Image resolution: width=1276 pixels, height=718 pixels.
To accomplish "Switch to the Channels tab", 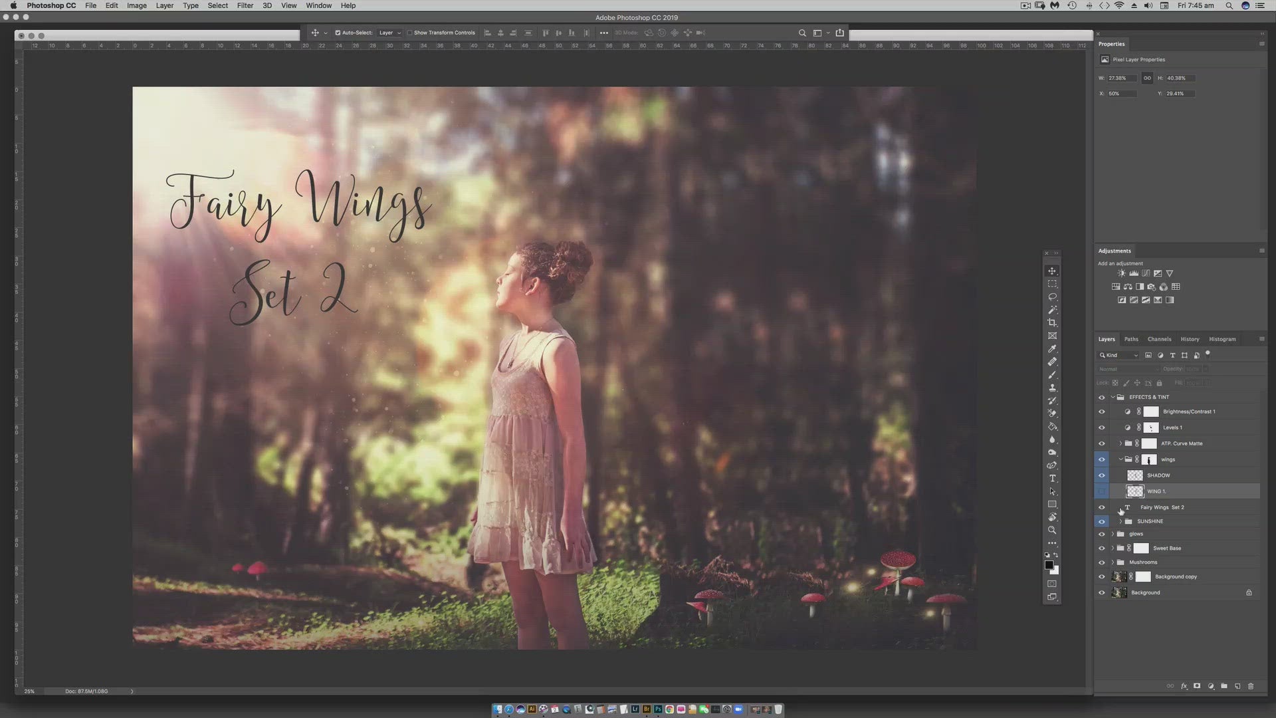I will [1159, 339].
